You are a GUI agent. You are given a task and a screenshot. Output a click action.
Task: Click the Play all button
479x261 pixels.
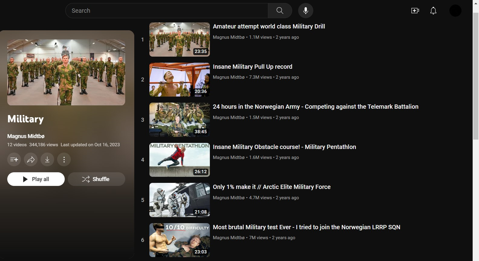click(x=36, y=179)
